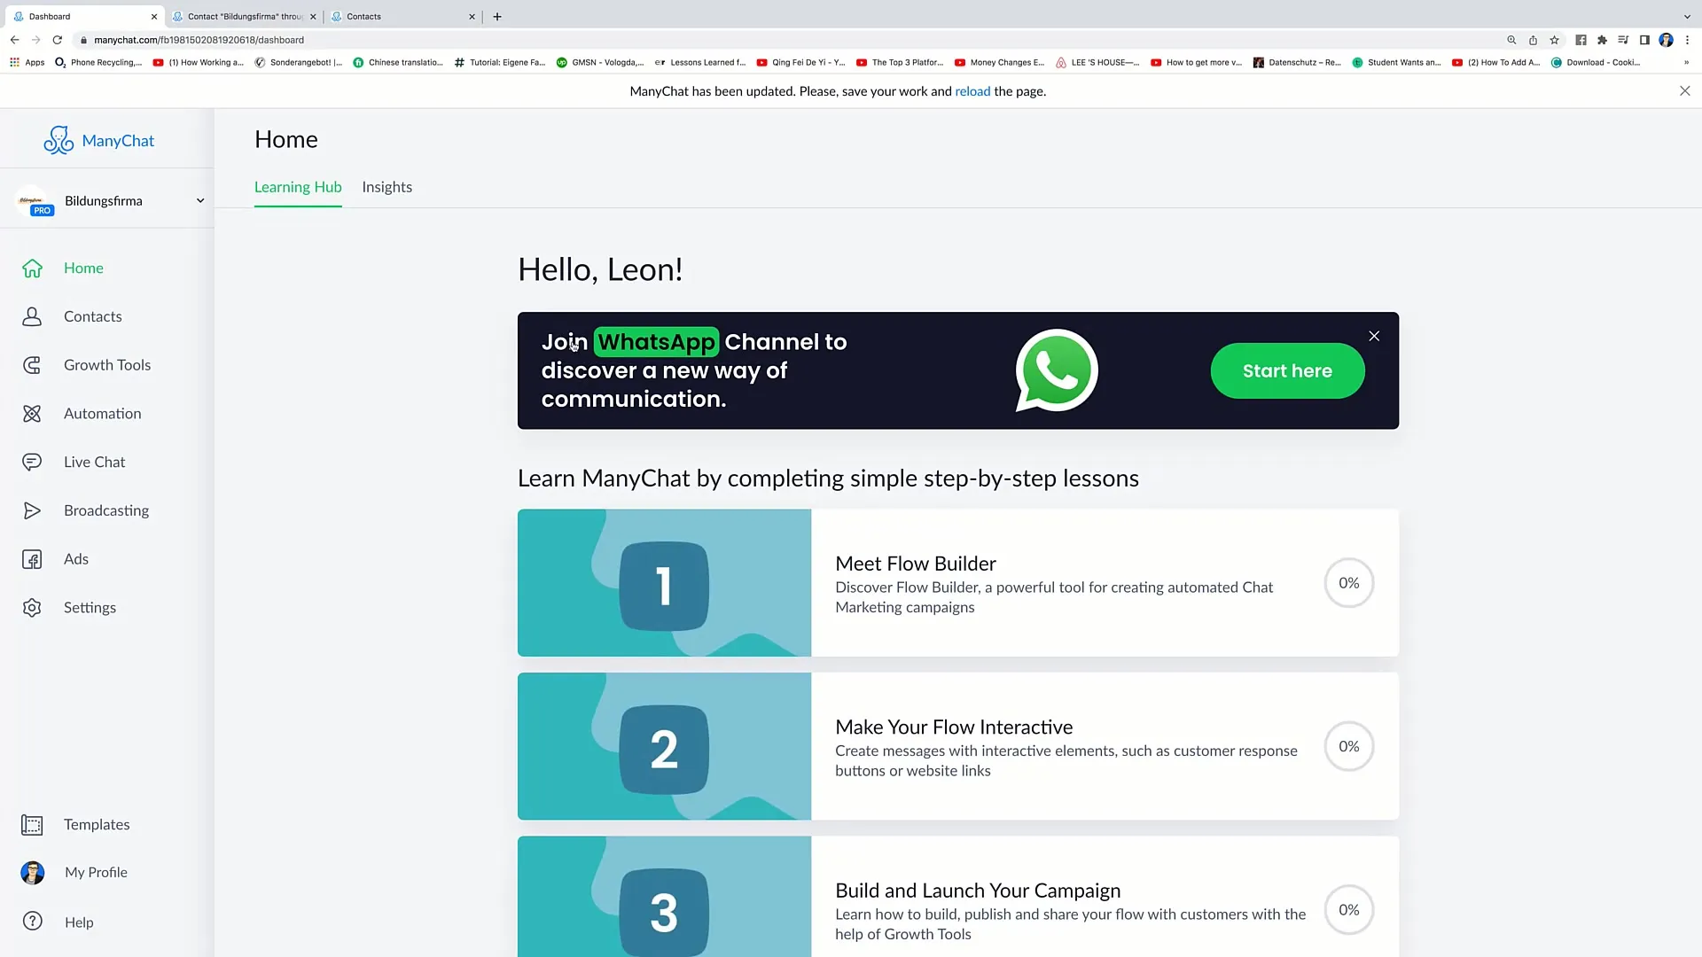Show more bookmarks overflow chevron
1702x957 pixels.
point(1685,62)
